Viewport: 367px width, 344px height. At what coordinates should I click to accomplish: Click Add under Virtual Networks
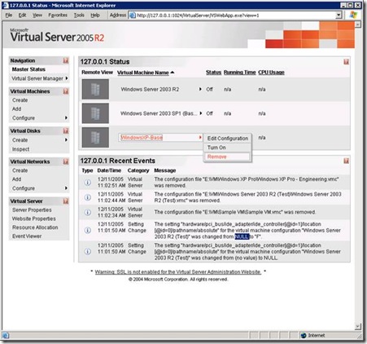(16, 179)
